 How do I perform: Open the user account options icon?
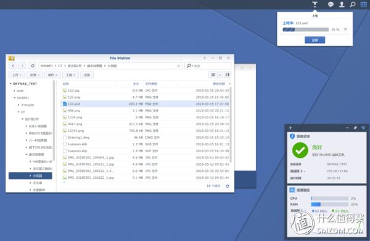(342, 4)
